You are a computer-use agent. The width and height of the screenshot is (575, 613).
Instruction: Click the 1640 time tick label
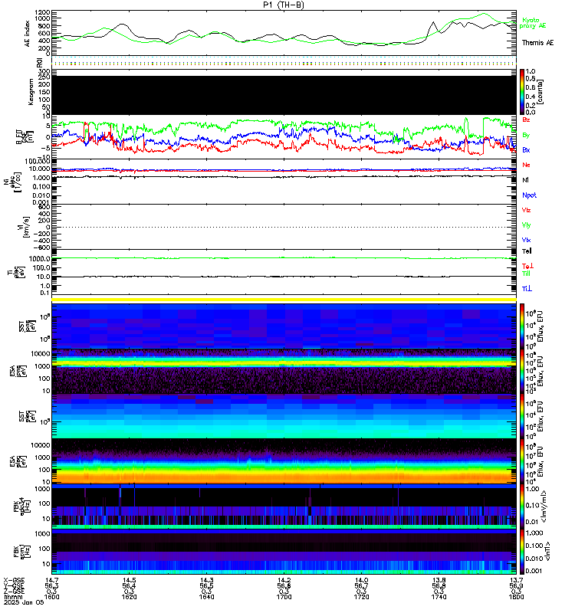point(206,597)
